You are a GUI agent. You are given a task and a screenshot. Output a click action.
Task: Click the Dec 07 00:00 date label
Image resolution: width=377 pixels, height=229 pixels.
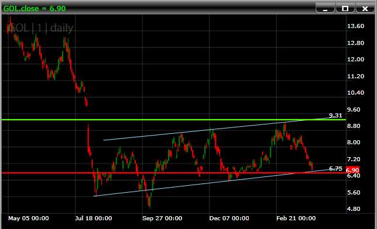(229, 218)
